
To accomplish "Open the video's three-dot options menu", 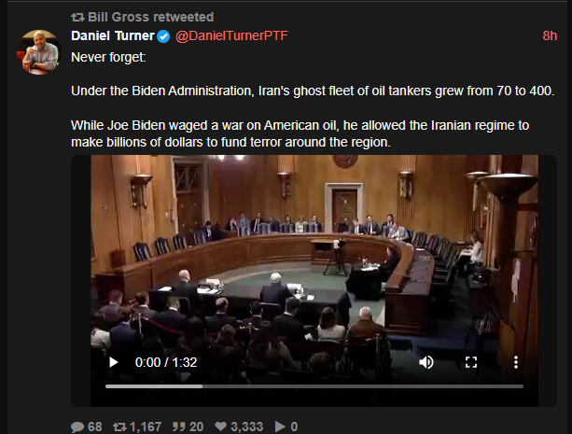I will coord(515,362).
